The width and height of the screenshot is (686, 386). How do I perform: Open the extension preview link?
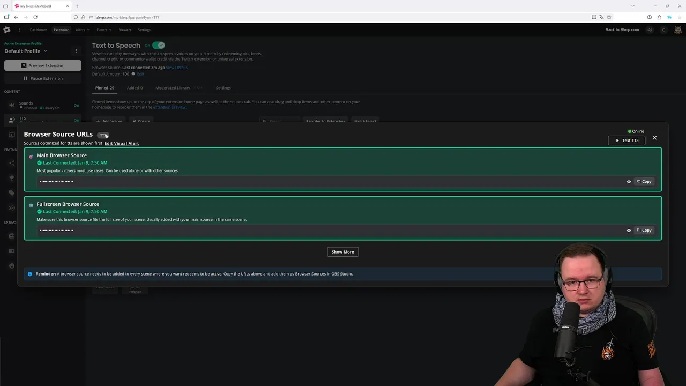169,107
